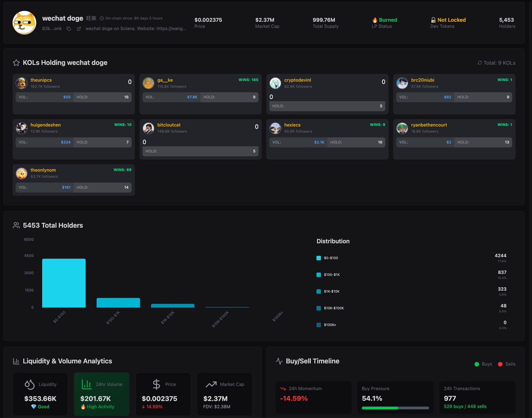Click the bar chart icon in 24hr Volume card
The width and height of the screenshot is (532, 418).
(86, 384)
